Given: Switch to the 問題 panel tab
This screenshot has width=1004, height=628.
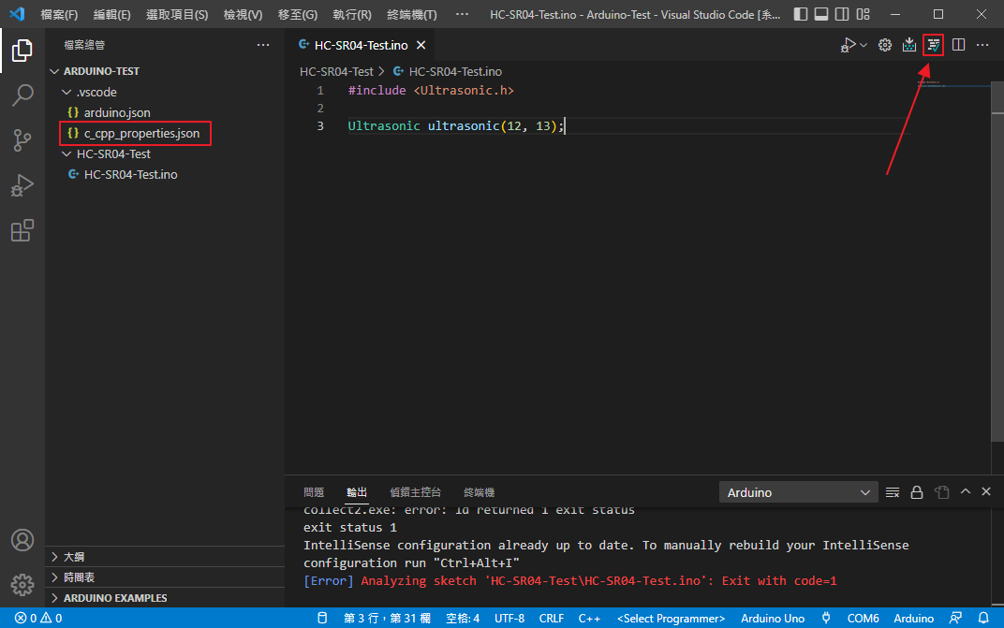Looking at the screenshot, I should (x=314, y=492).
